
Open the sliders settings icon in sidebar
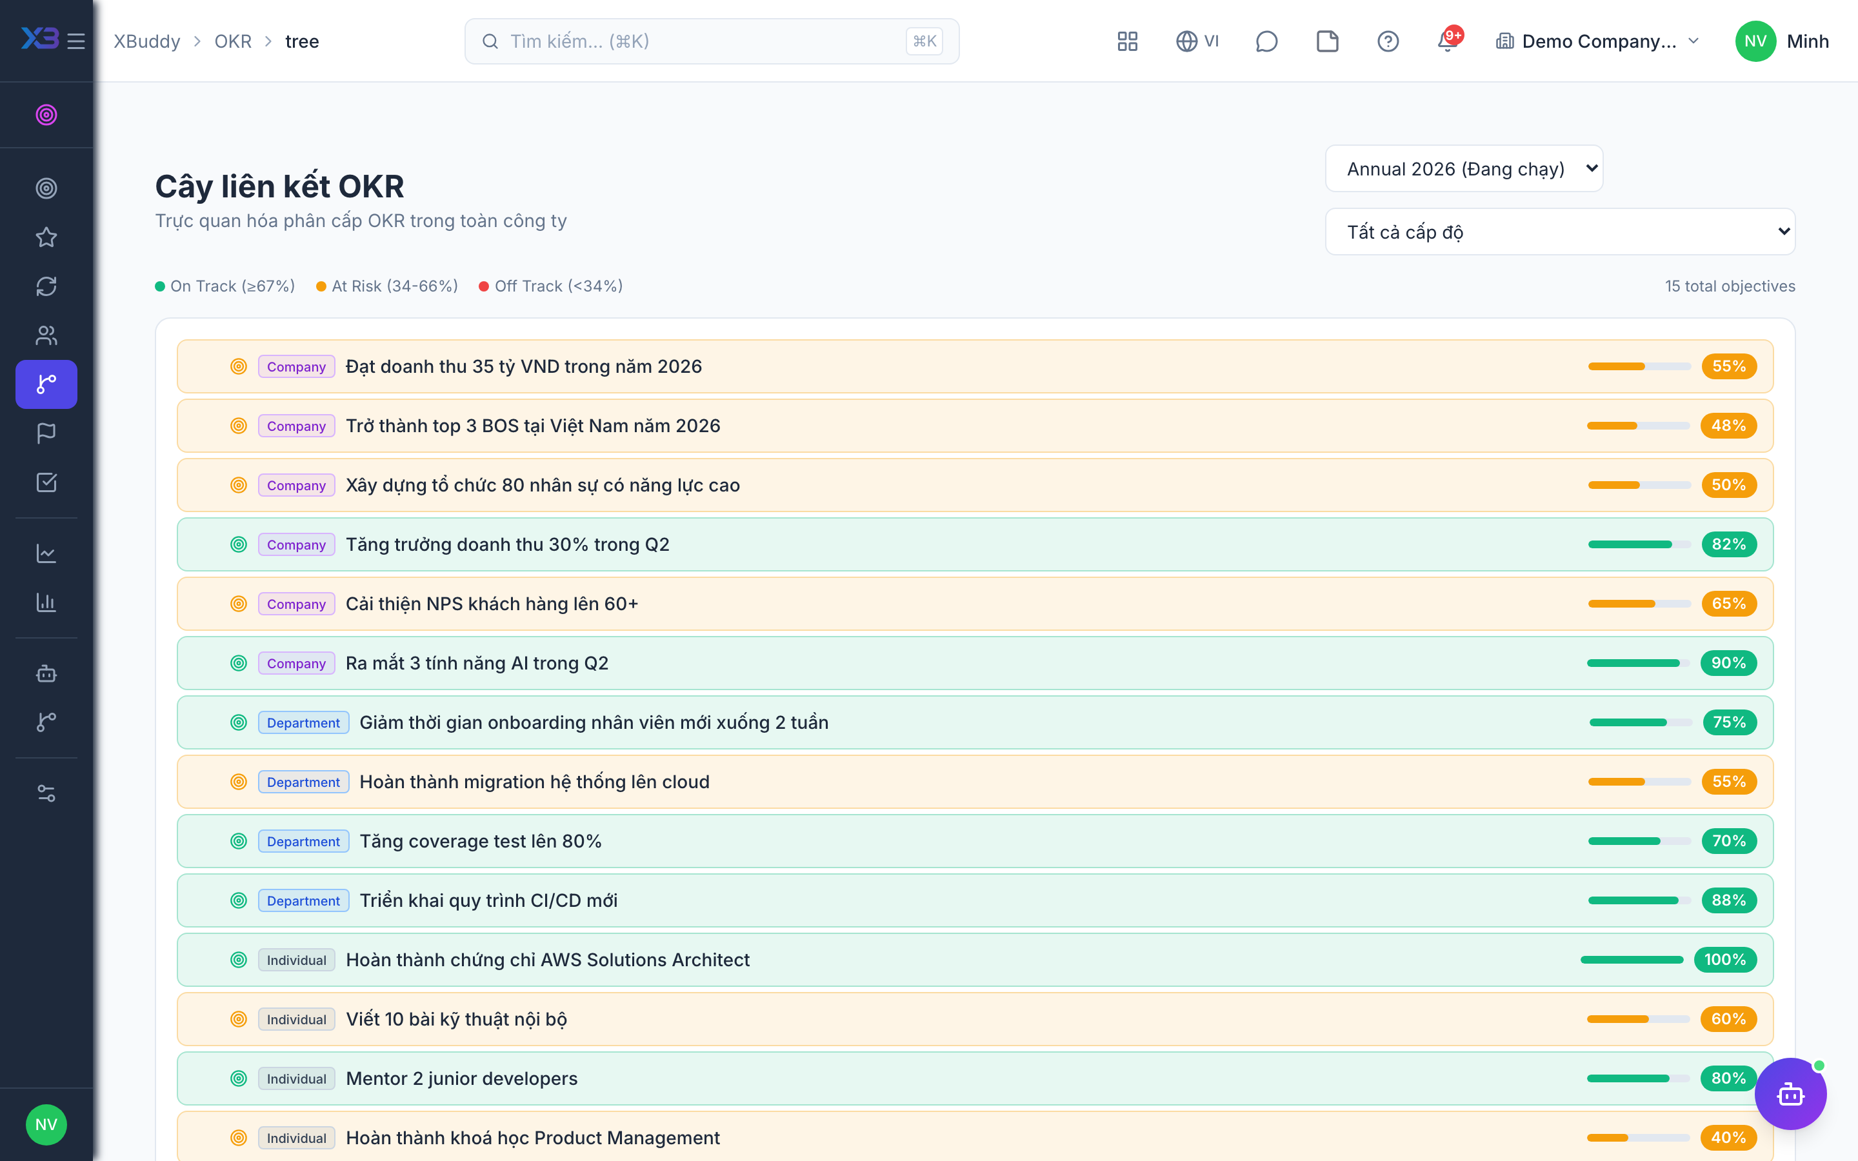[x=46, y=793]
